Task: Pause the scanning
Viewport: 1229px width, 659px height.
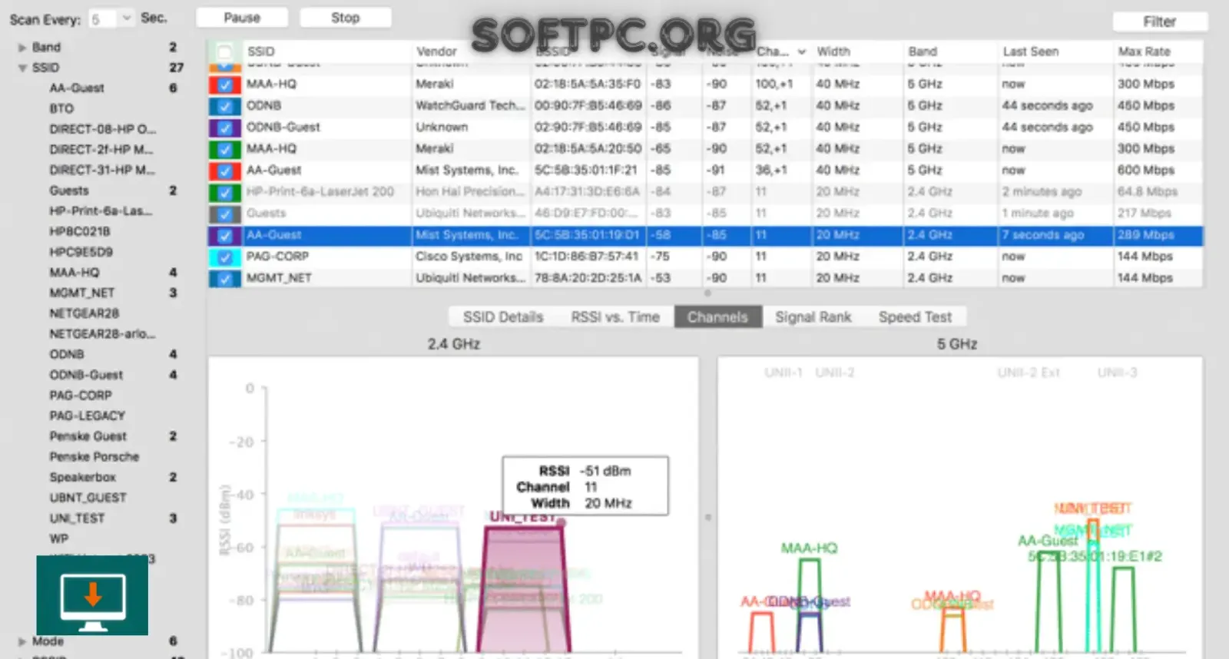Action: [242, 18]
